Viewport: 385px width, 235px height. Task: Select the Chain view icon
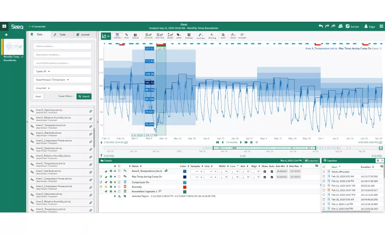click(127, 36)
